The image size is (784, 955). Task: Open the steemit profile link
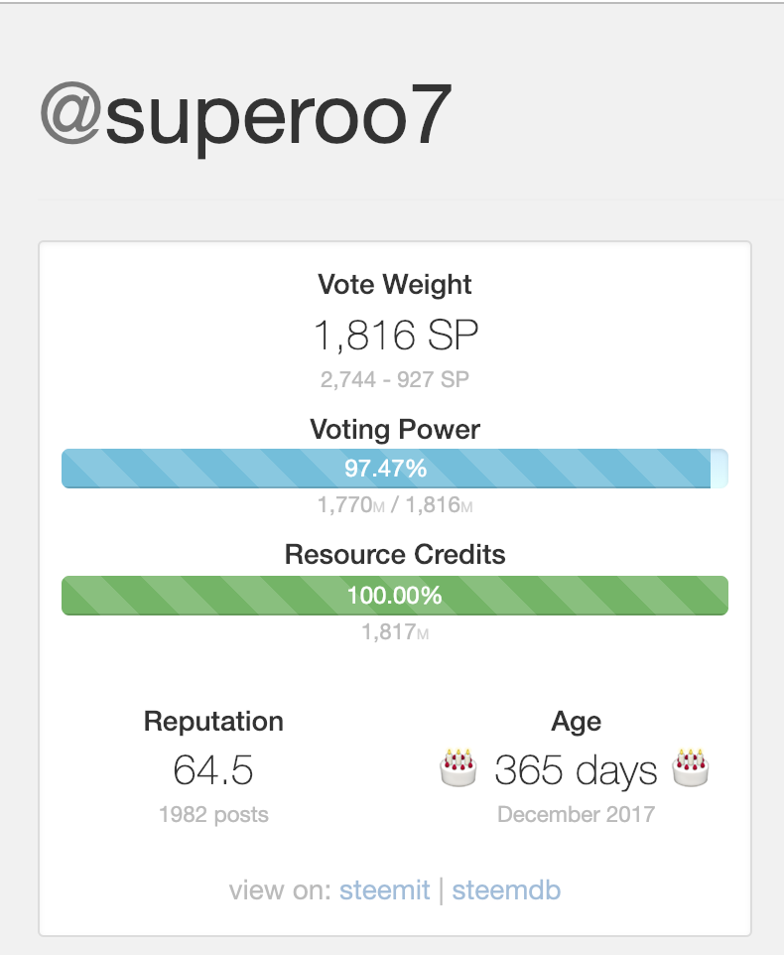pos(384,889)
